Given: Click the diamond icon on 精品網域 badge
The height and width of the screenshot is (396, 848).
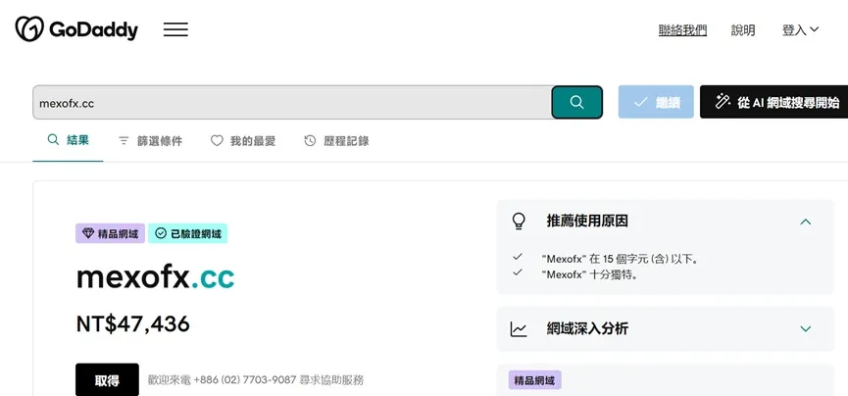Looking at the screenshot, I should 88,233.
